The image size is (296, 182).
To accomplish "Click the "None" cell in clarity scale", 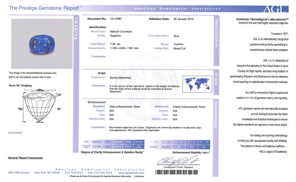I will click(x=86, y=142).
